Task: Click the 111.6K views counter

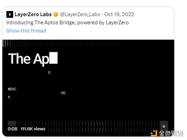Action: (x=33, y=129)
